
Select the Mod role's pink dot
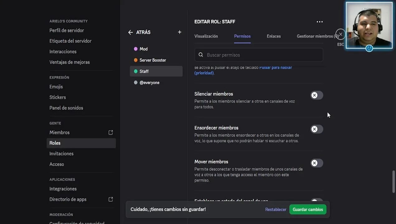(x=136, y=49)
